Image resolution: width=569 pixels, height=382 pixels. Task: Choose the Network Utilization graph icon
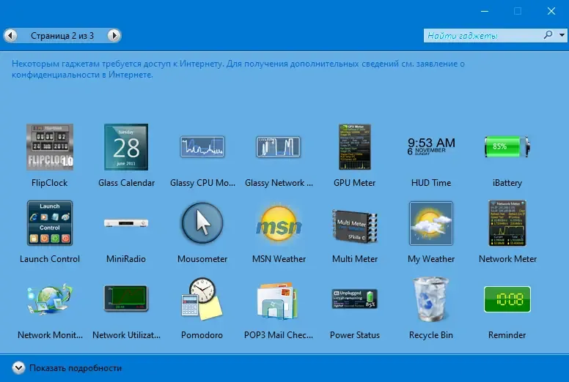[x=126, y=299]
